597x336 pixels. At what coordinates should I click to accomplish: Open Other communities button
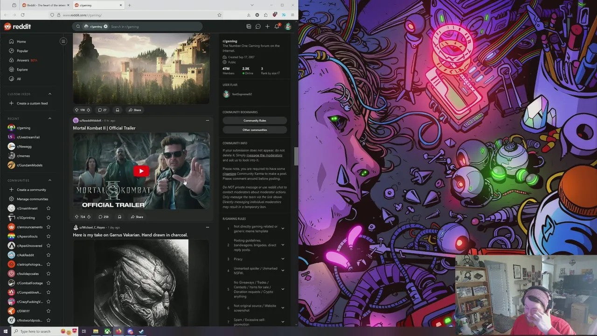[255, 130]
